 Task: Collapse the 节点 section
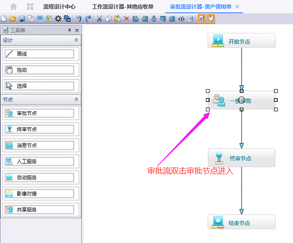click(x=76, y=100)
